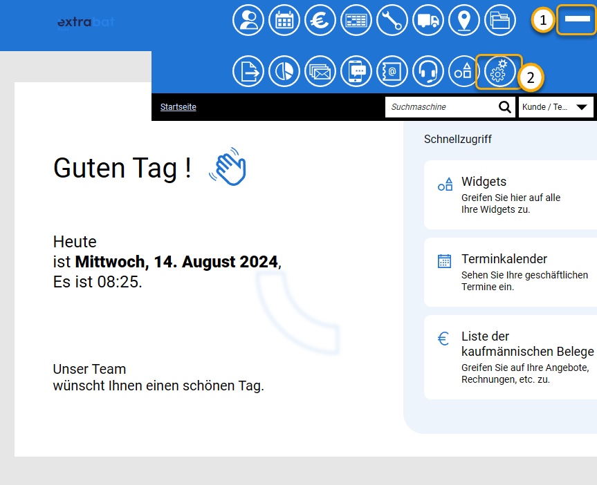Click the document export arrow icon
The height and width of the screenshot is (485, 597).
tap(248, 71)
